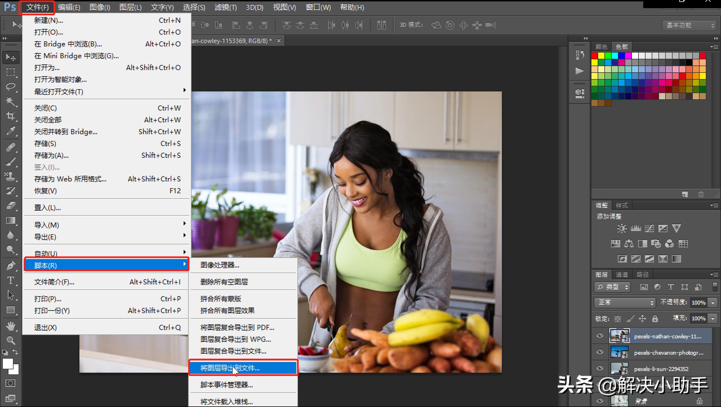Select the Horizontal Type tool
The width and height of the screenshot is (721, 407).
click(x=11, y=280)
